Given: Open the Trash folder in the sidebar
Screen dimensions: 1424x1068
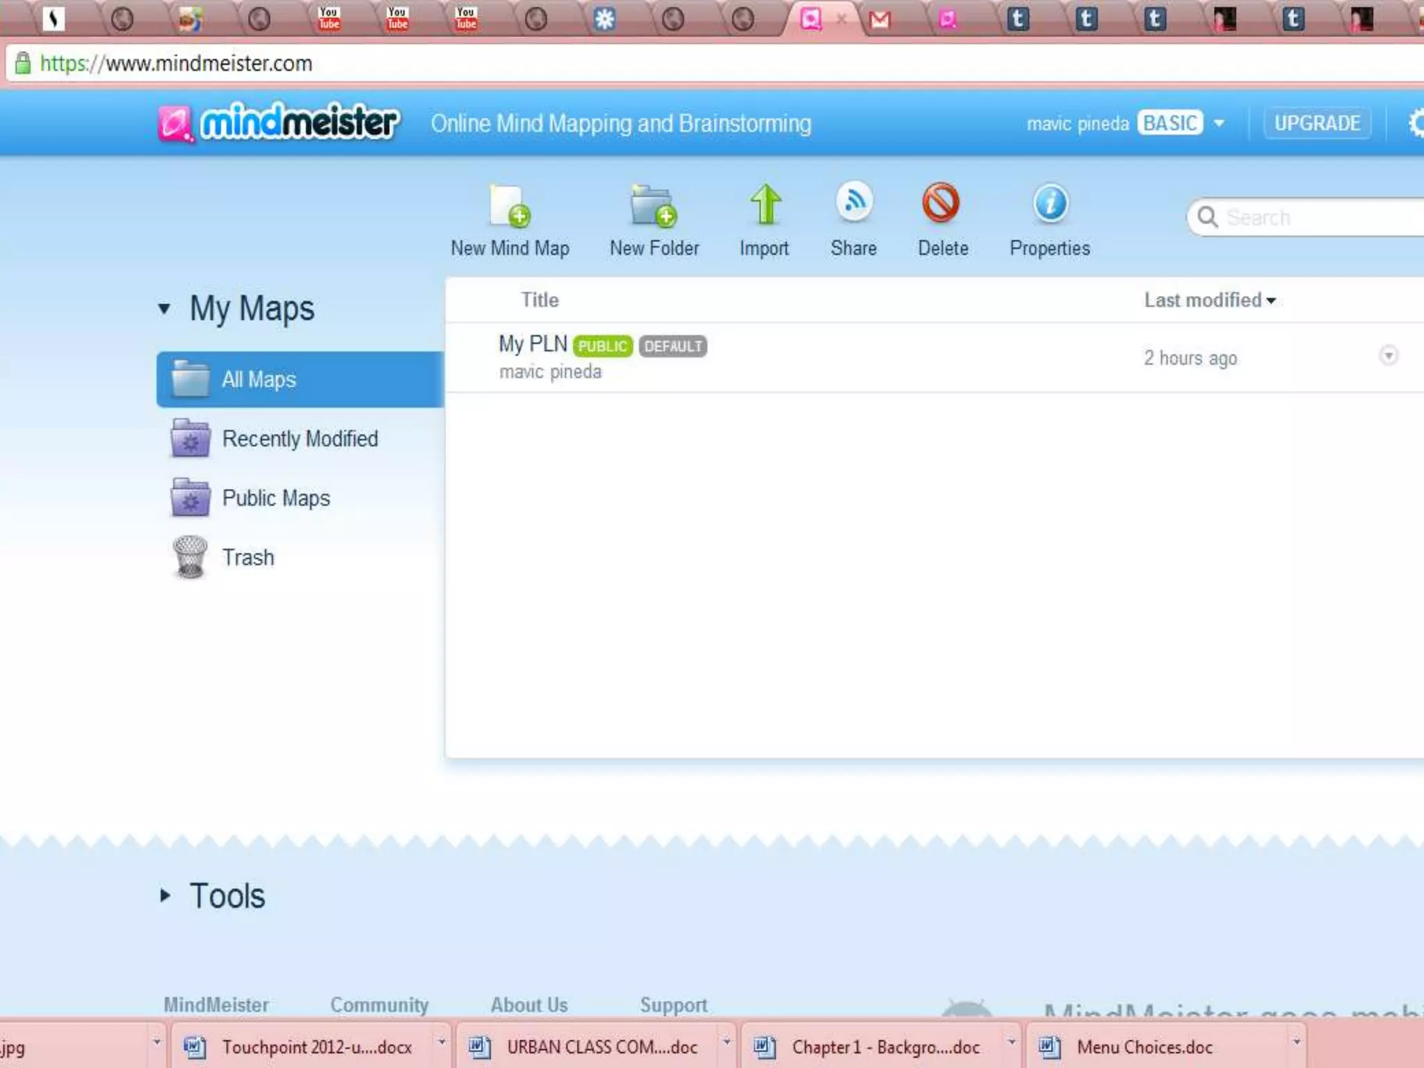Looking at the screenshot, I should click(248, 558).
